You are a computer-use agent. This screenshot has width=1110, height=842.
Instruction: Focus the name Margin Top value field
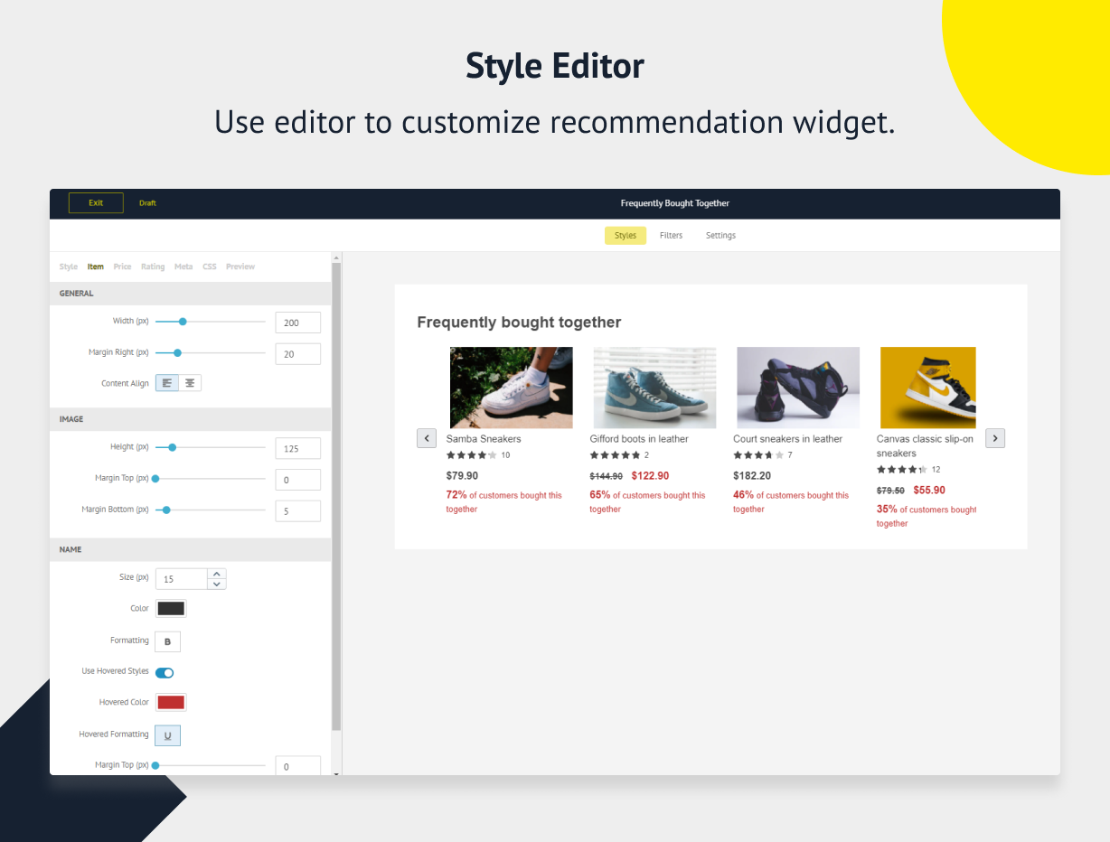298,766
